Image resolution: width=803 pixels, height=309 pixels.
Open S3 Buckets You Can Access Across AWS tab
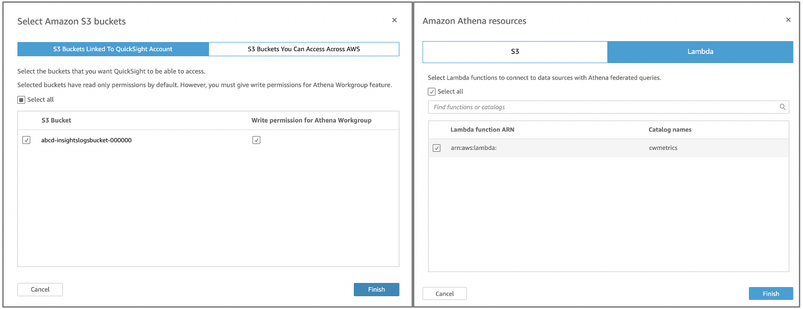304,49
